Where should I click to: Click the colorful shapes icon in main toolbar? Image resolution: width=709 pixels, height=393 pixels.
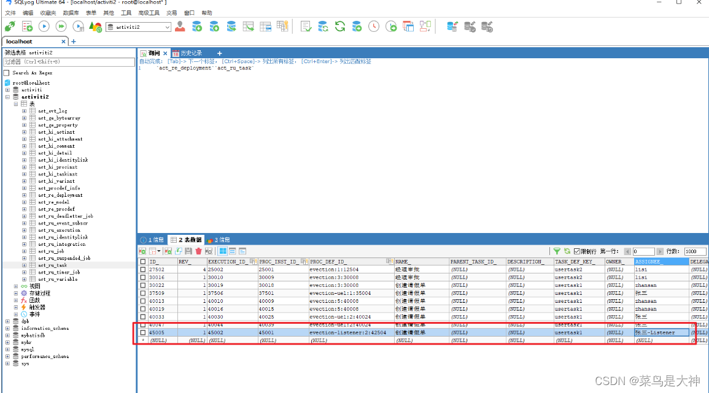(x=95, y=26)
